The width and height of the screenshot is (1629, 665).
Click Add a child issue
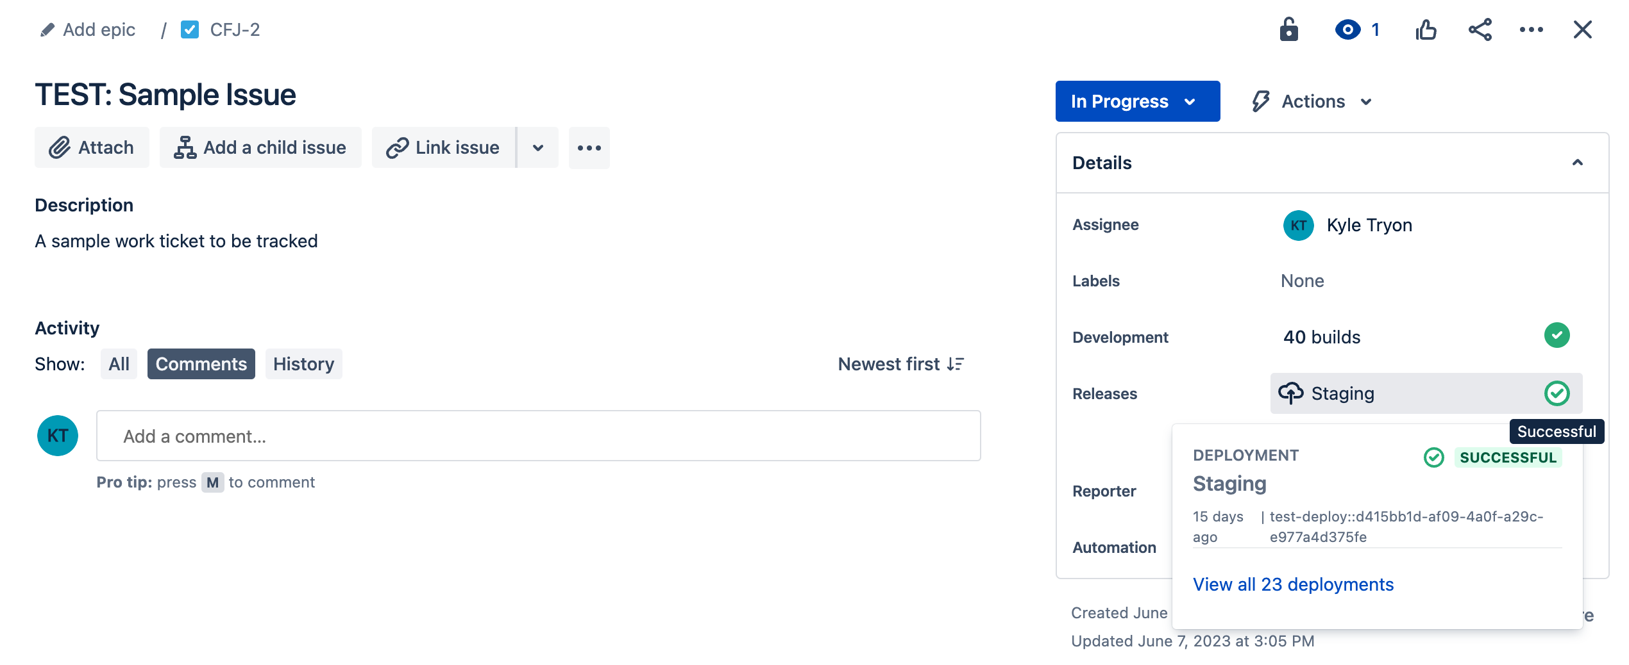260,147
